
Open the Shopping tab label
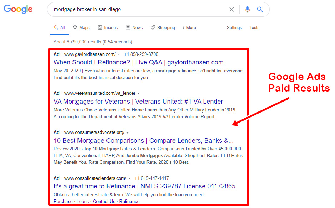pos(166,28)
